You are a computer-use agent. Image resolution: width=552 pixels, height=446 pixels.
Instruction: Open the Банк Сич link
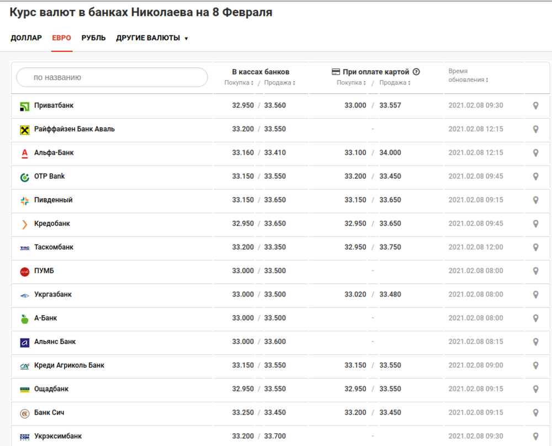tap(49, 412)
